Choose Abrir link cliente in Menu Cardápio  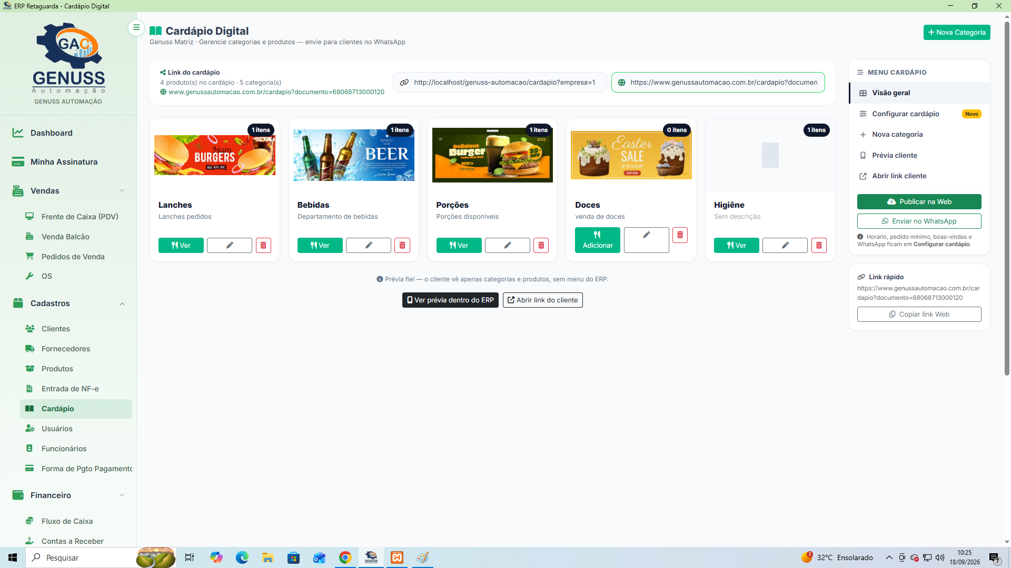click(x=919, y=176)
